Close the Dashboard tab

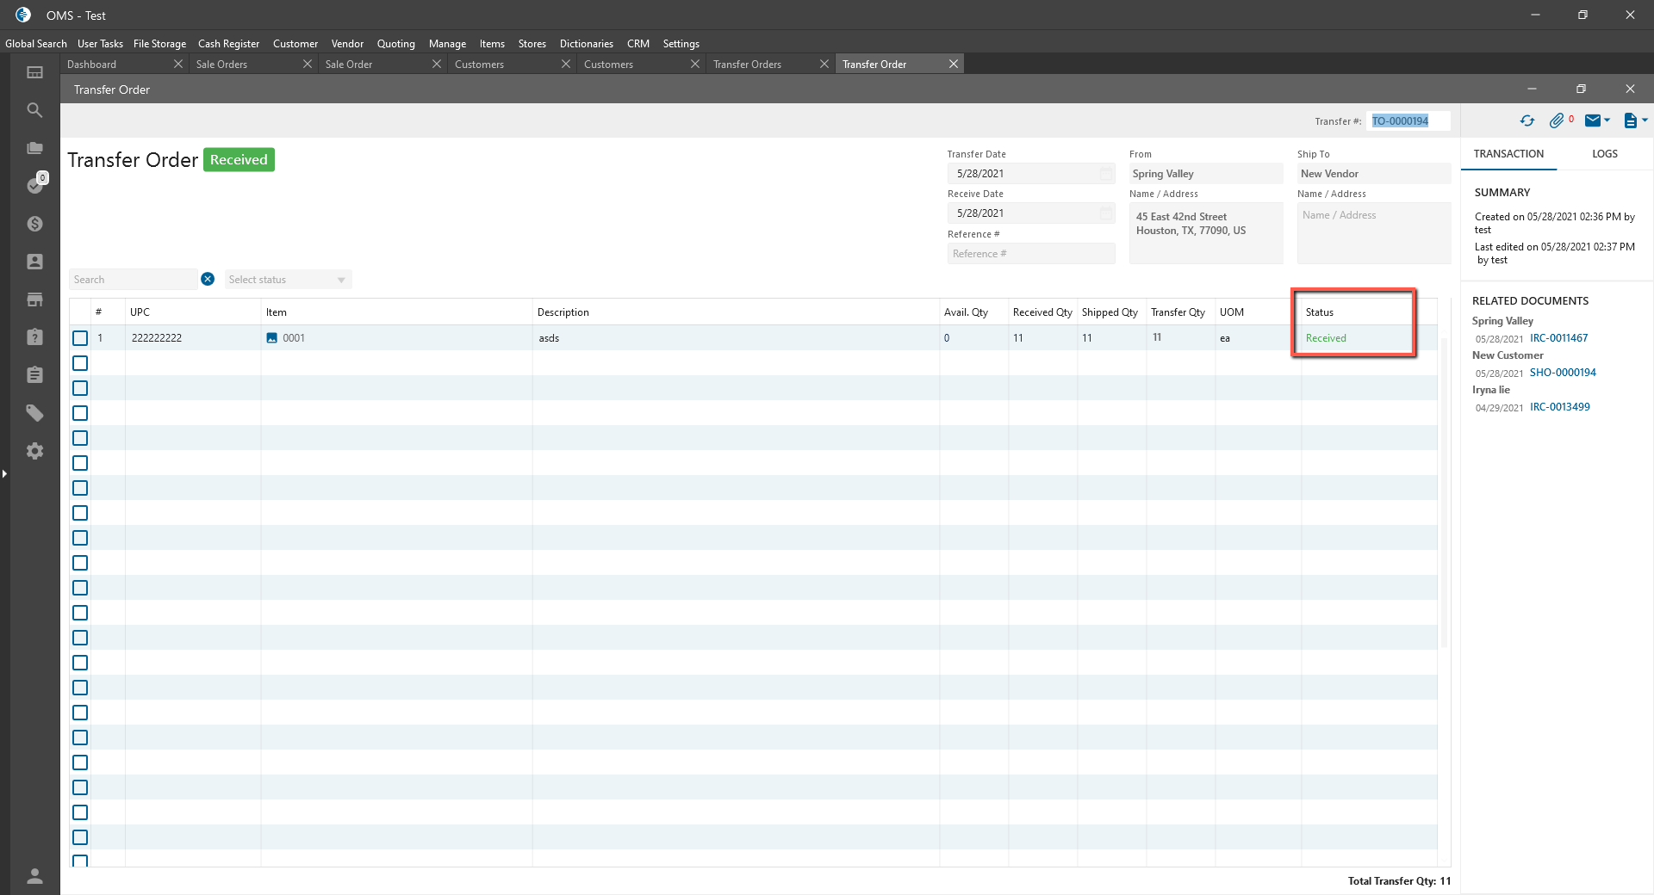tap(178, 64)
